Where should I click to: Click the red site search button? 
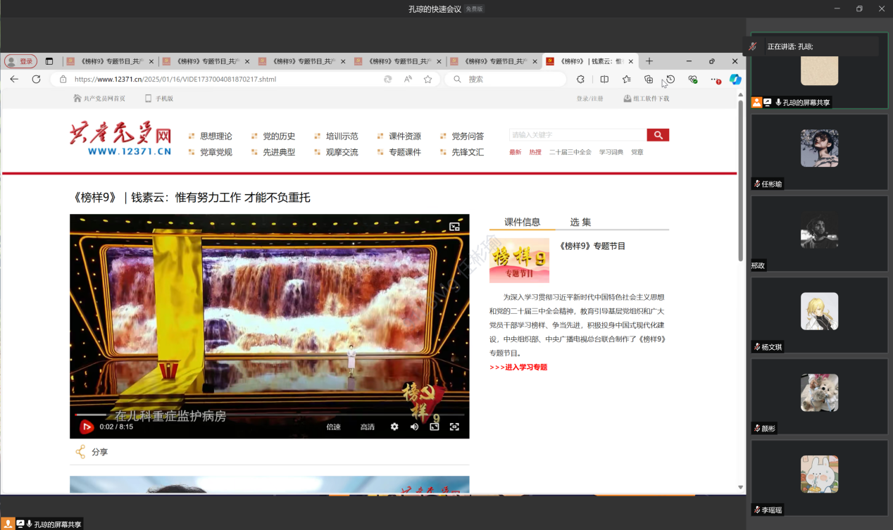pos(658,135)
